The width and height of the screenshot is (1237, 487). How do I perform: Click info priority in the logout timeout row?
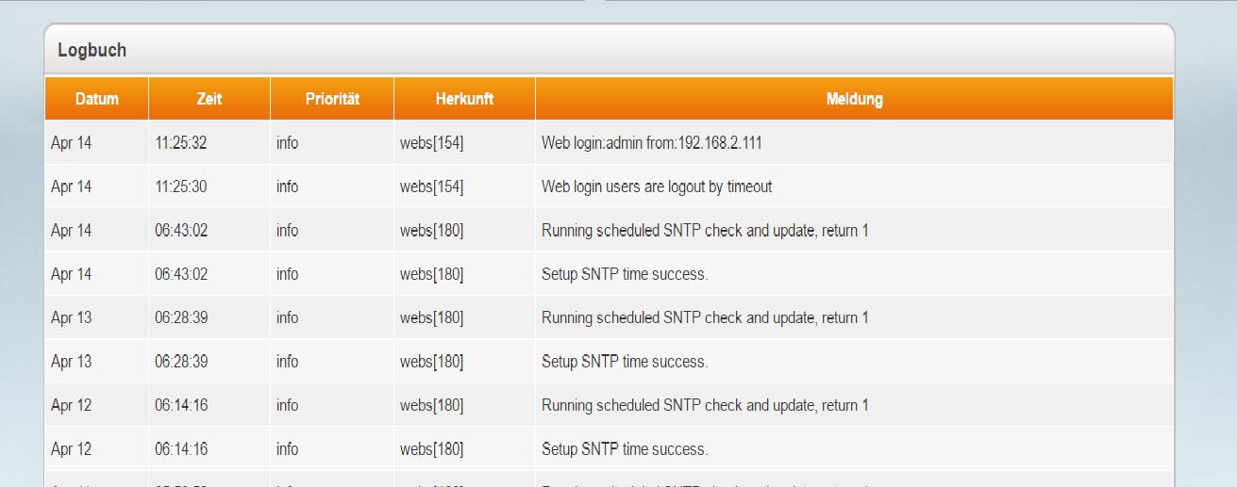287,187
